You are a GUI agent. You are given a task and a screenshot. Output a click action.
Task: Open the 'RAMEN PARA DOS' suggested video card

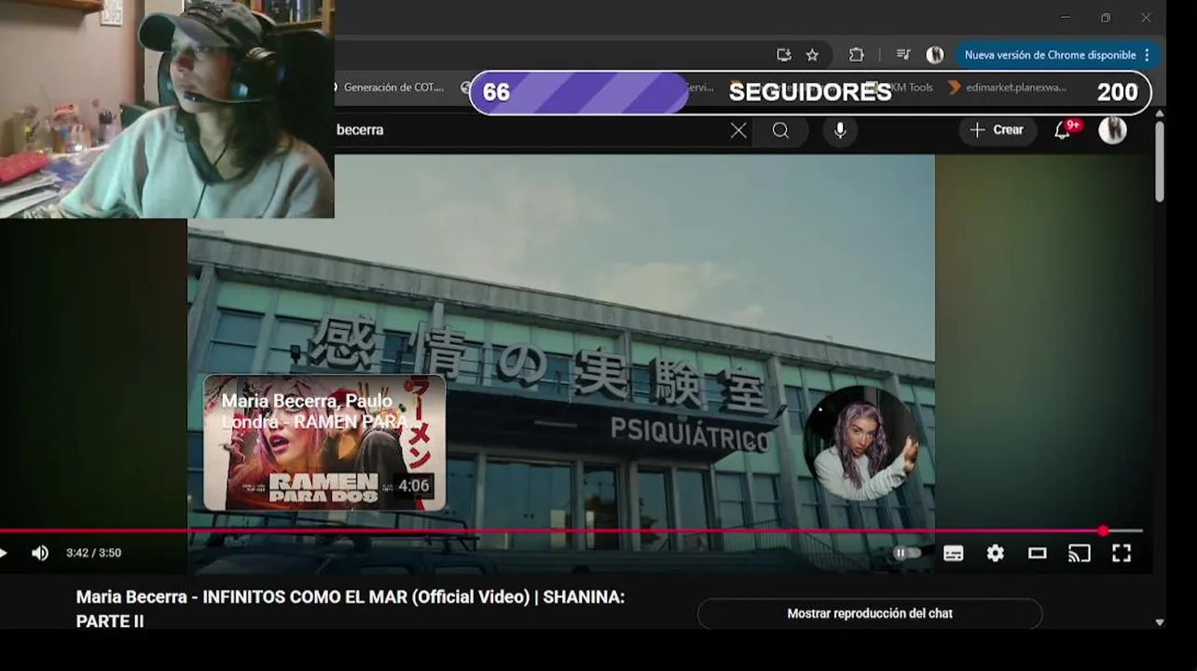point(324,443)
